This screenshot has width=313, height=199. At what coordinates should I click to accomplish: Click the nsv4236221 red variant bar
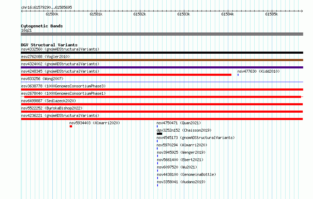[x=162, y=119]
